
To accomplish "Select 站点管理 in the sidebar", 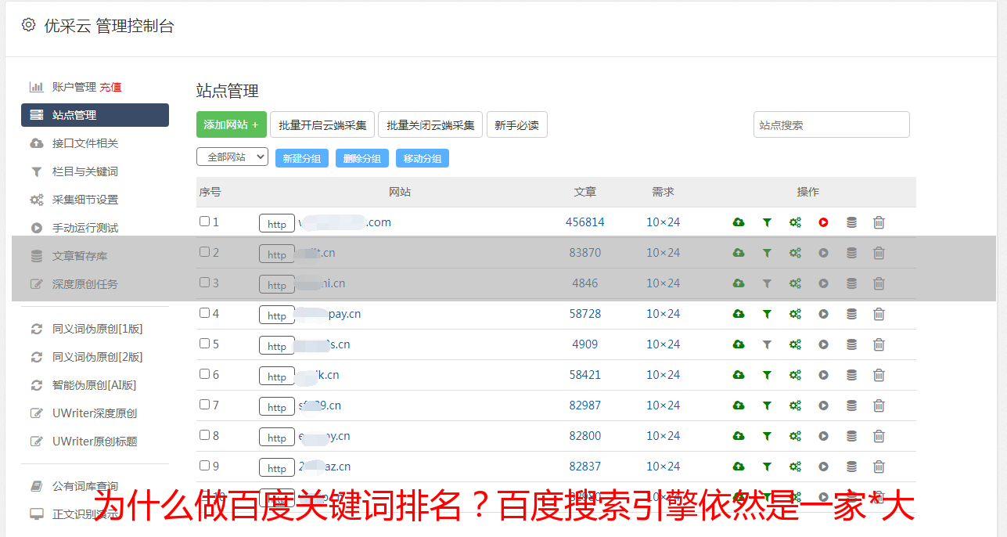I will click(95, 115).
